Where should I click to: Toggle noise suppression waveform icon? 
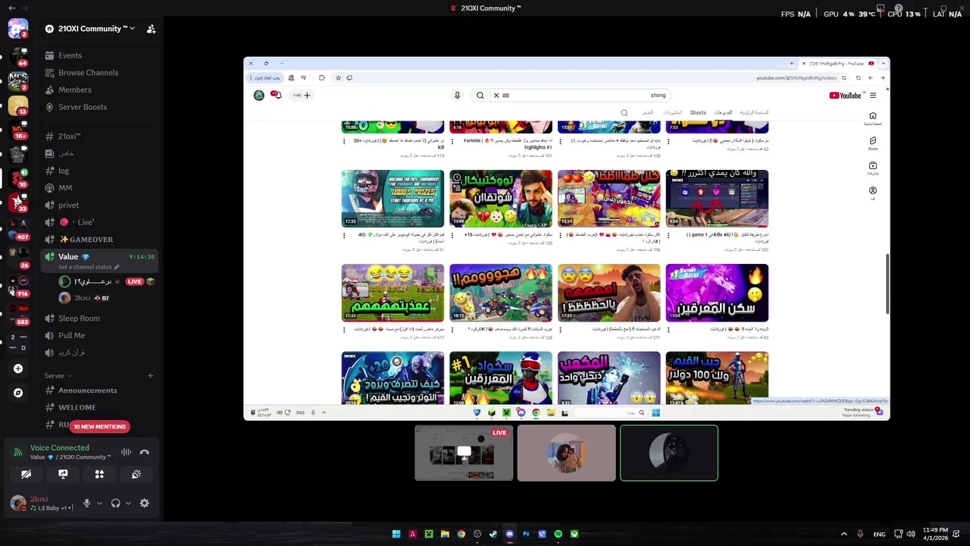coord(127,452)
